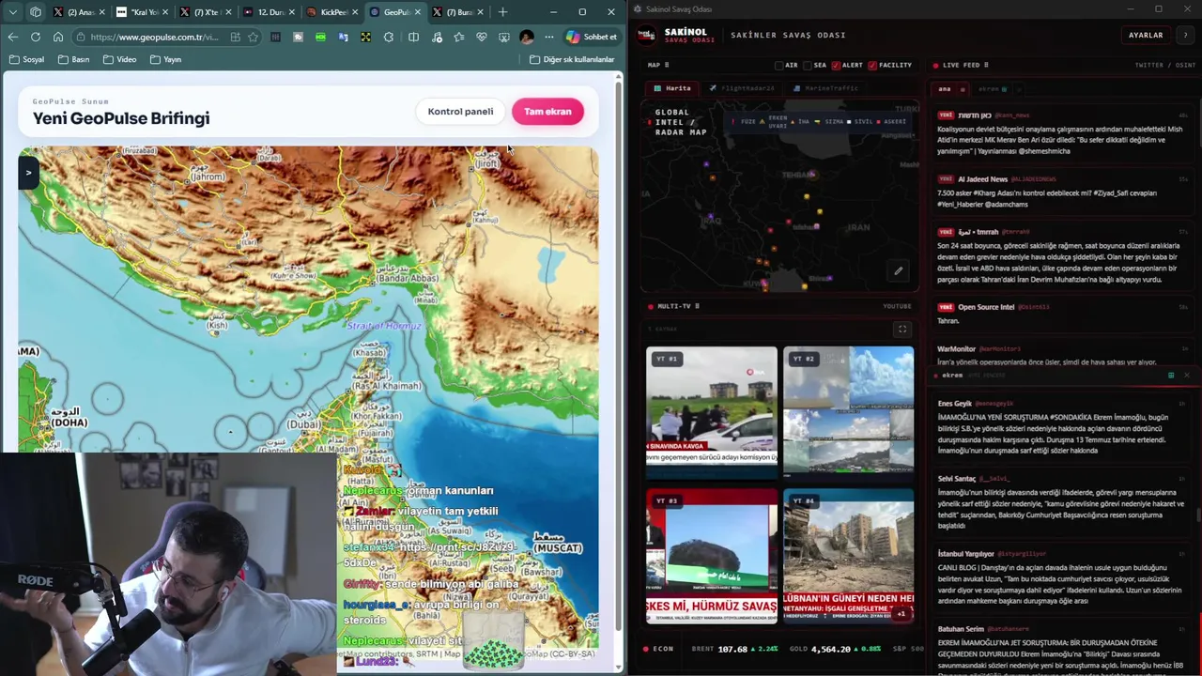The image size is (1202, 676).
Task: Select the ana feed tab
Action: click(945, 89)
